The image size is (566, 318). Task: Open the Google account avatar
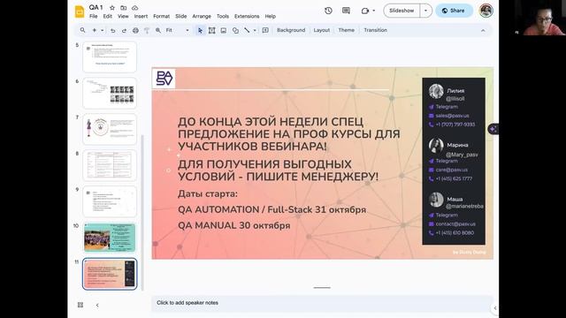tap(486, 11)
